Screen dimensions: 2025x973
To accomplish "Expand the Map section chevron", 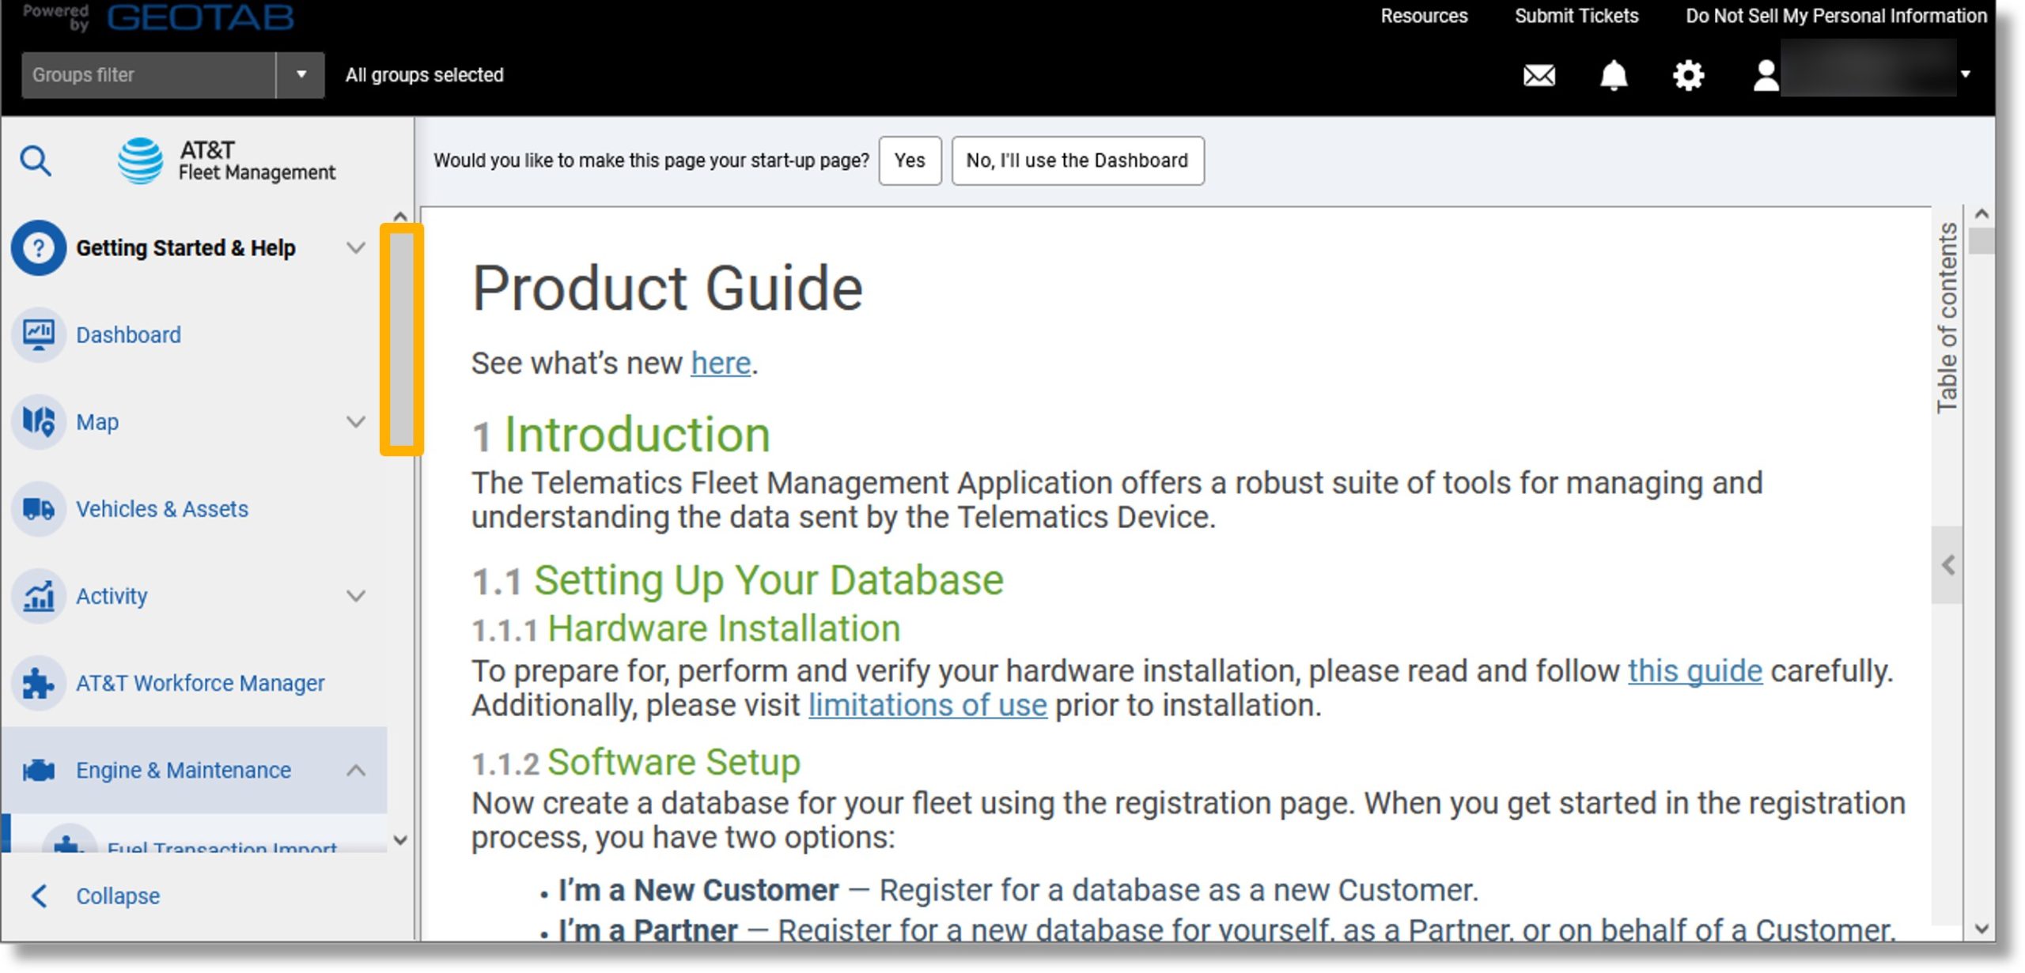I will 359,422.
